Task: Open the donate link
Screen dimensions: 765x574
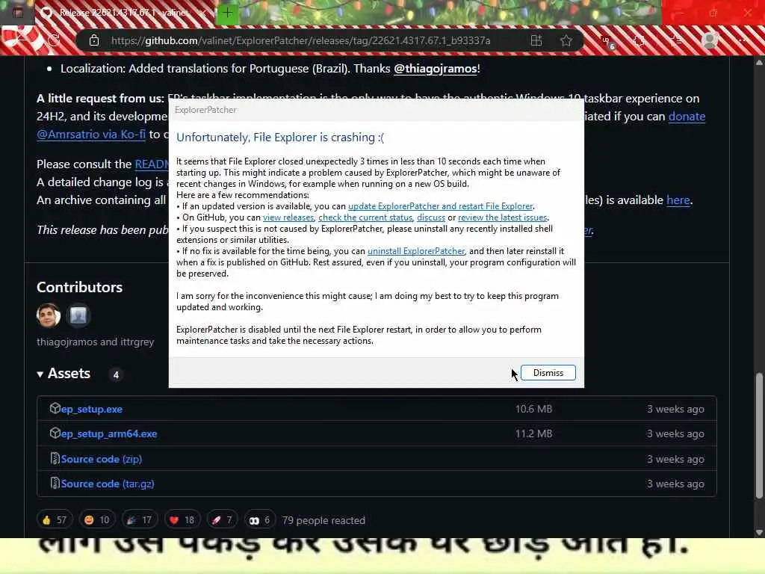Action: point(687,117)
